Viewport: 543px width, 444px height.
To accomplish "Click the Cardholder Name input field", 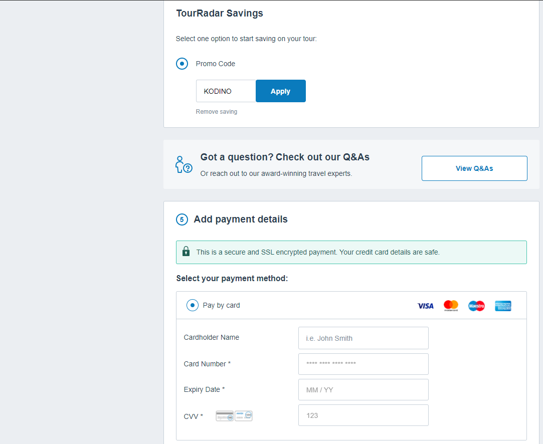I will pos(364,338).
